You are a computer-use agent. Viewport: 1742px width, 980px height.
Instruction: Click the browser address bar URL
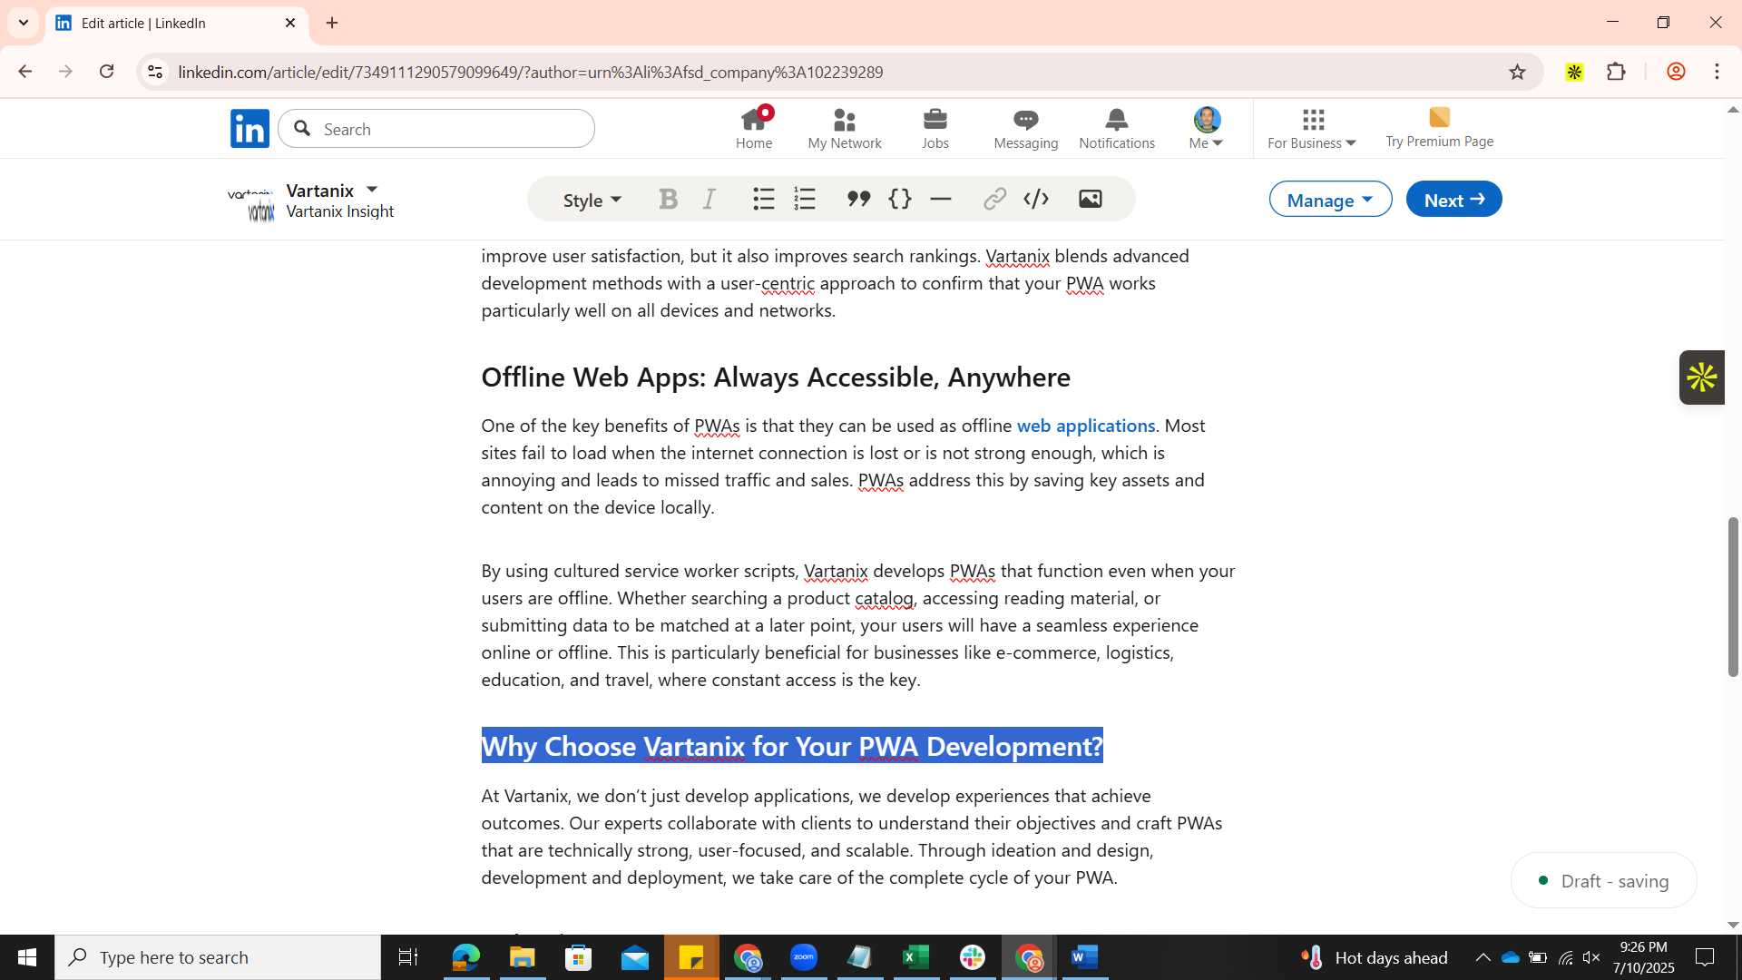(531, 72)
